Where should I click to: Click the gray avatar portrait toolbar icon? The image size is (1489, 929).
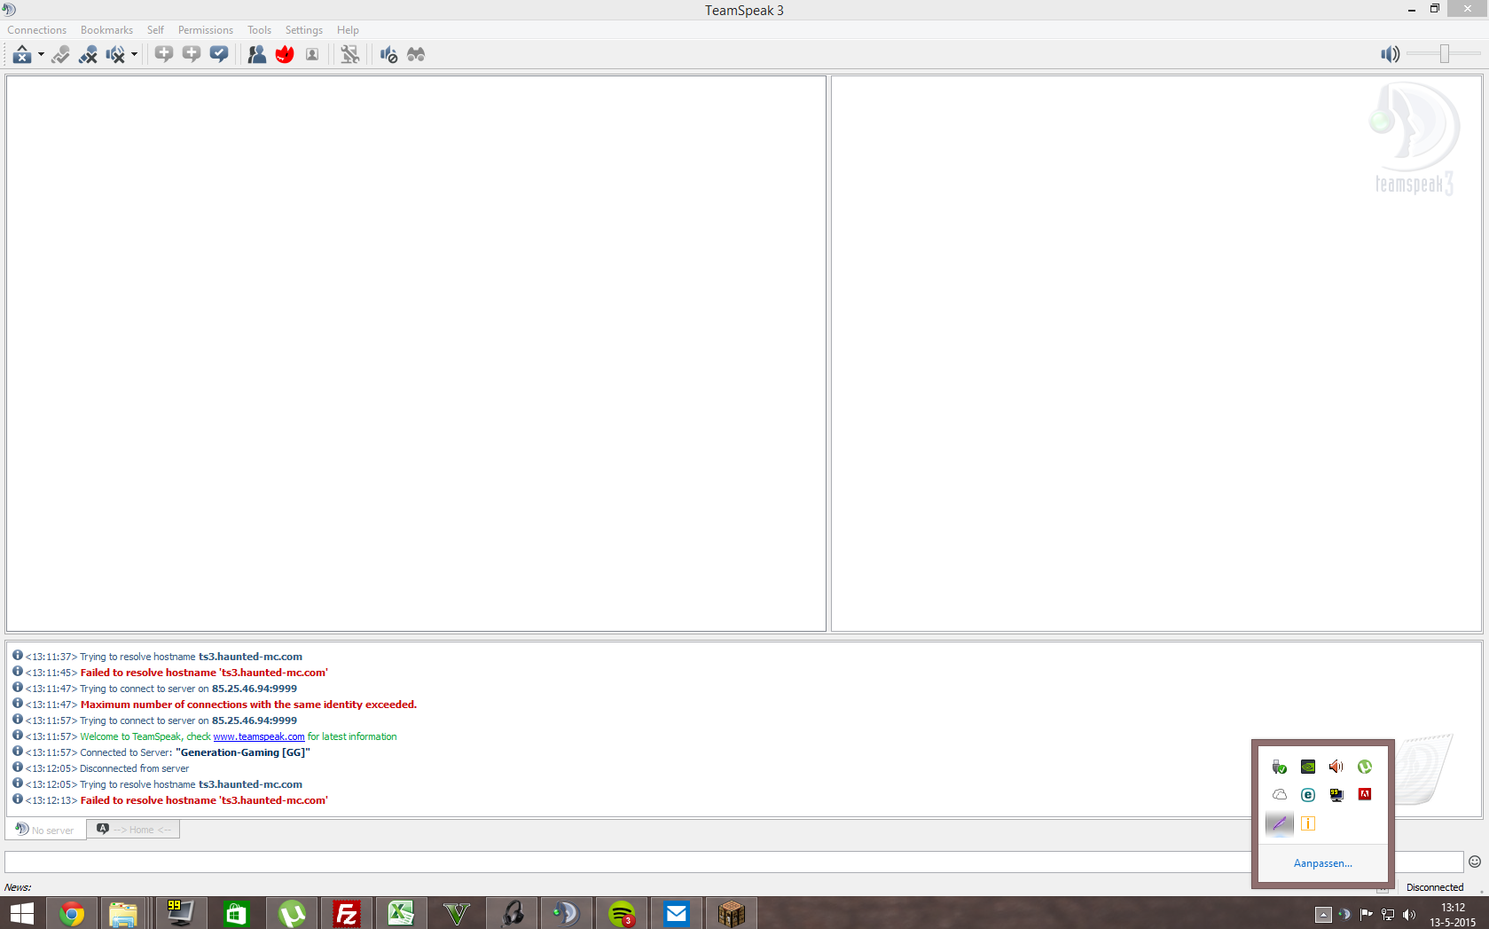(x=312, y=55)
